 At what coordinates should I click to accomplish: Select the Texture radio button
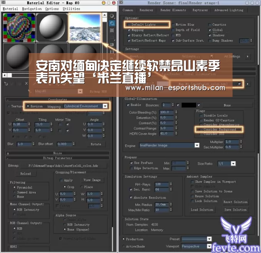tap(8, 106)
